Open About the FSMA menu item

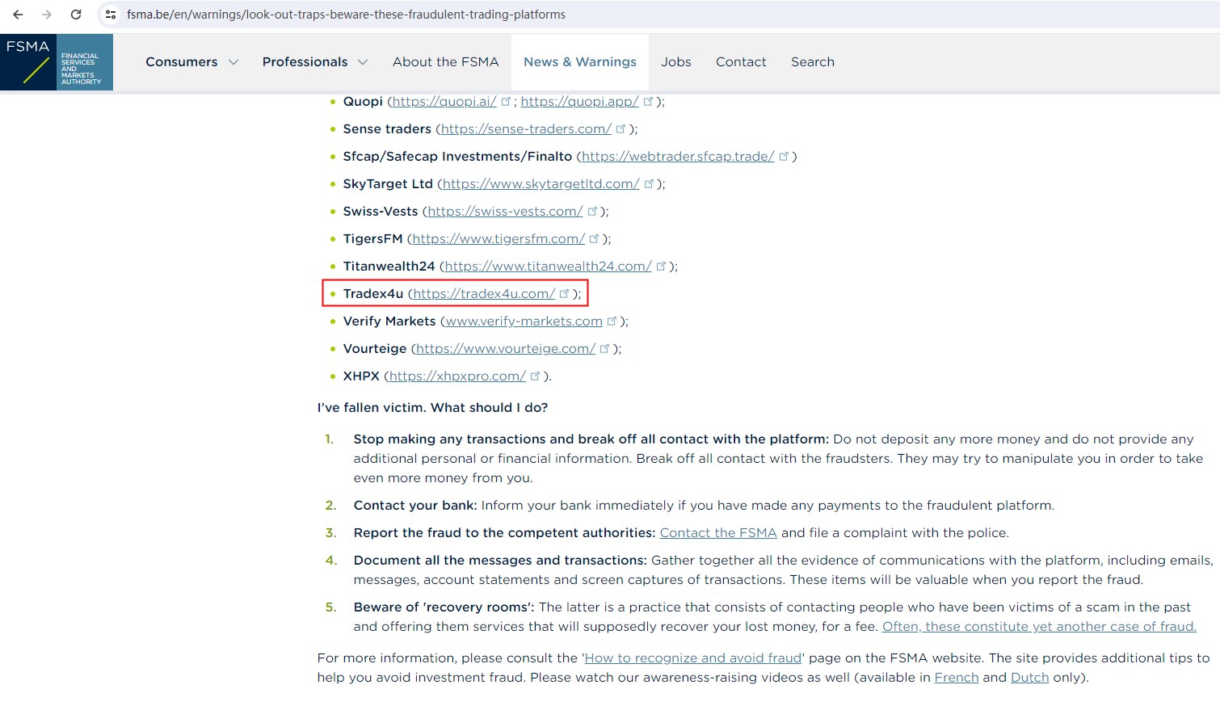[x=445, y=62]
